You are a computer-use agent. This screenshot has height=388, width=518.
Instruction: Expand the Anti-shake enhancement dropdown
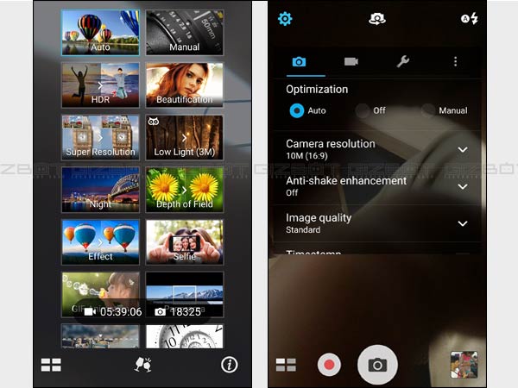[x=463, y=186]
